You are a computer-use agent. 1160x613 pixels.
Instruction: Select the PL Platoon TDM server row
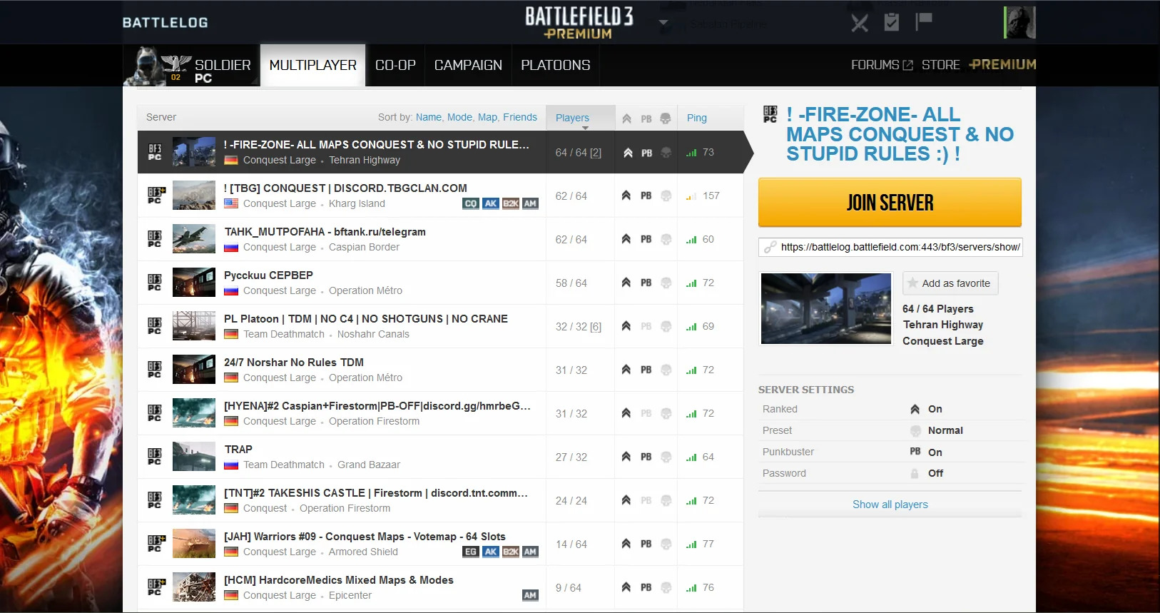(x=440, y=326)
